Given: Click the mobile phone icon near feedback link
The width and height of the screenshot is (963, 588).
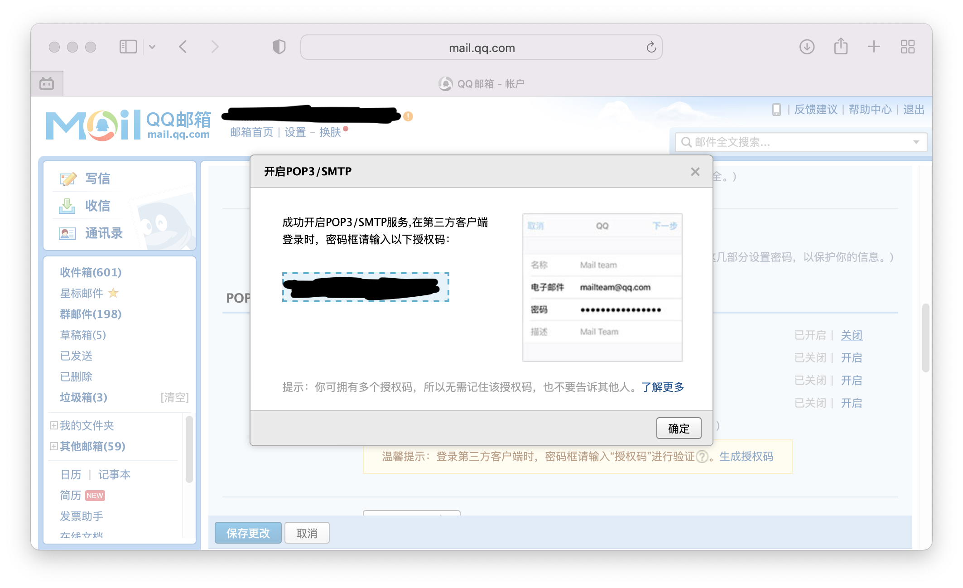Looking at the screenshot, I should [776, 110].
